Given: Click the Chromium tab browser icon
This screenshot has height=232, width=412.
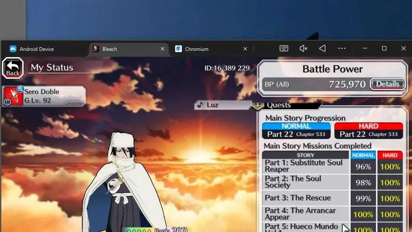Looking at the screenshot, I should pyautogui.click(x=178, y=49).
